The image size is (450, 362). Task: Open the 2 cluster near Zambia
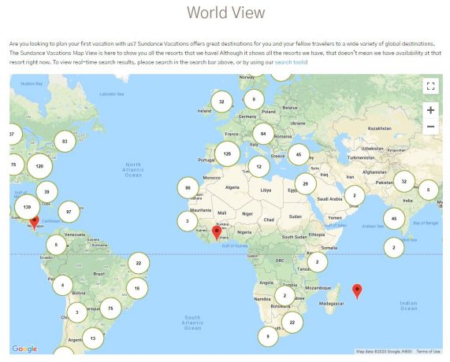pyautogui.click(x=285, y=296)
